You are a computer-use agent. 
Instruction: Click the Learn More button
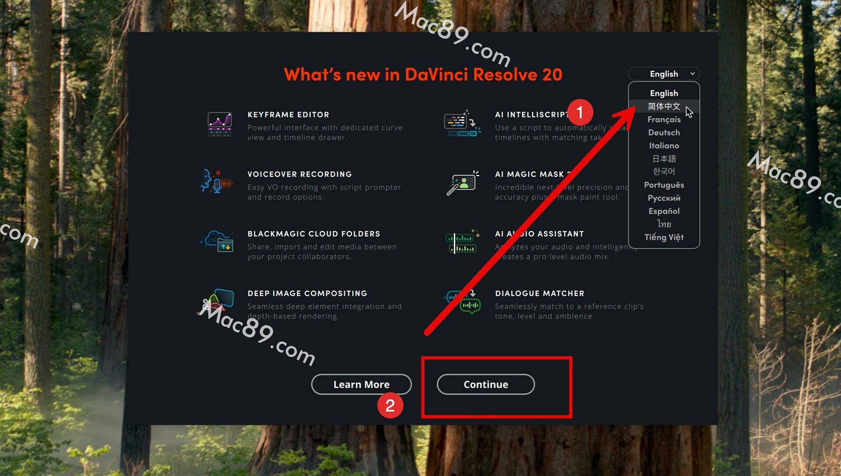(x=361, y=384)
